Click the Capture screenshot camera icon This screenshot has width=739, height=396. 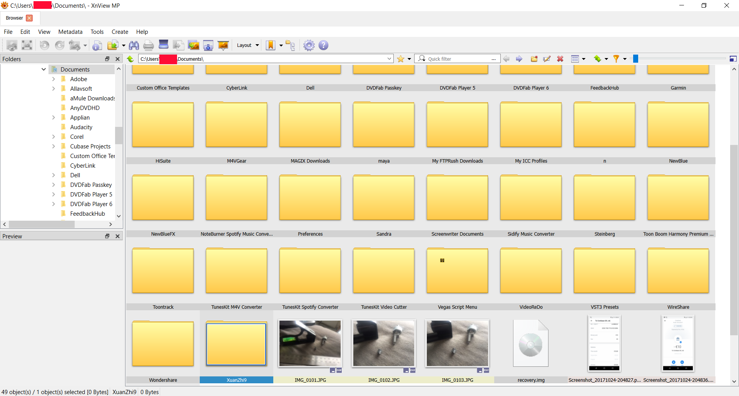coord(208,45)
